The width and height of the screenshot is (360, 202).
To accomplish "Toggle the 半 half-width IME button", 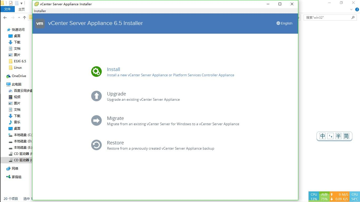I will [x=338, y=136].
